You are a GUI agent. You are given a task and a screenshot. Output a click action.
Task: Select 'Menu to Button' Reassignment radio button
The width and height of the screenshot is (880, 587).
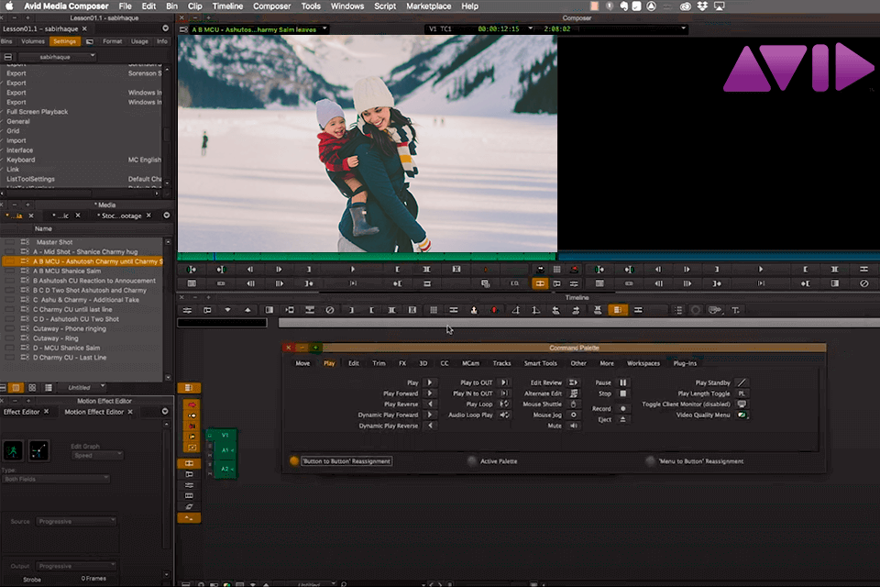pos(651,461)
